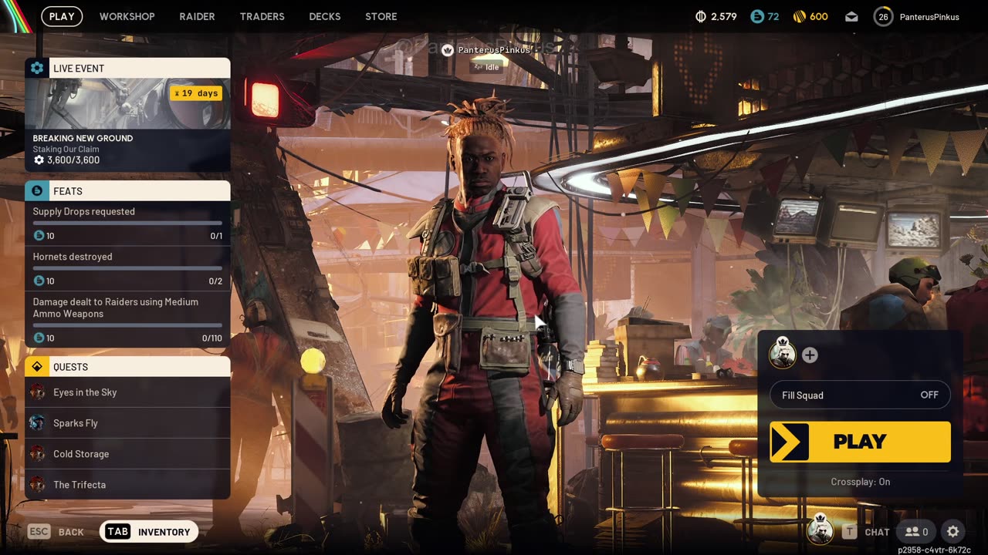This screenshot has width=988, height=555.
Task: Start matchmaking with the yellow PLAY button
Action: pyautogui.click(x=860, y=442)
